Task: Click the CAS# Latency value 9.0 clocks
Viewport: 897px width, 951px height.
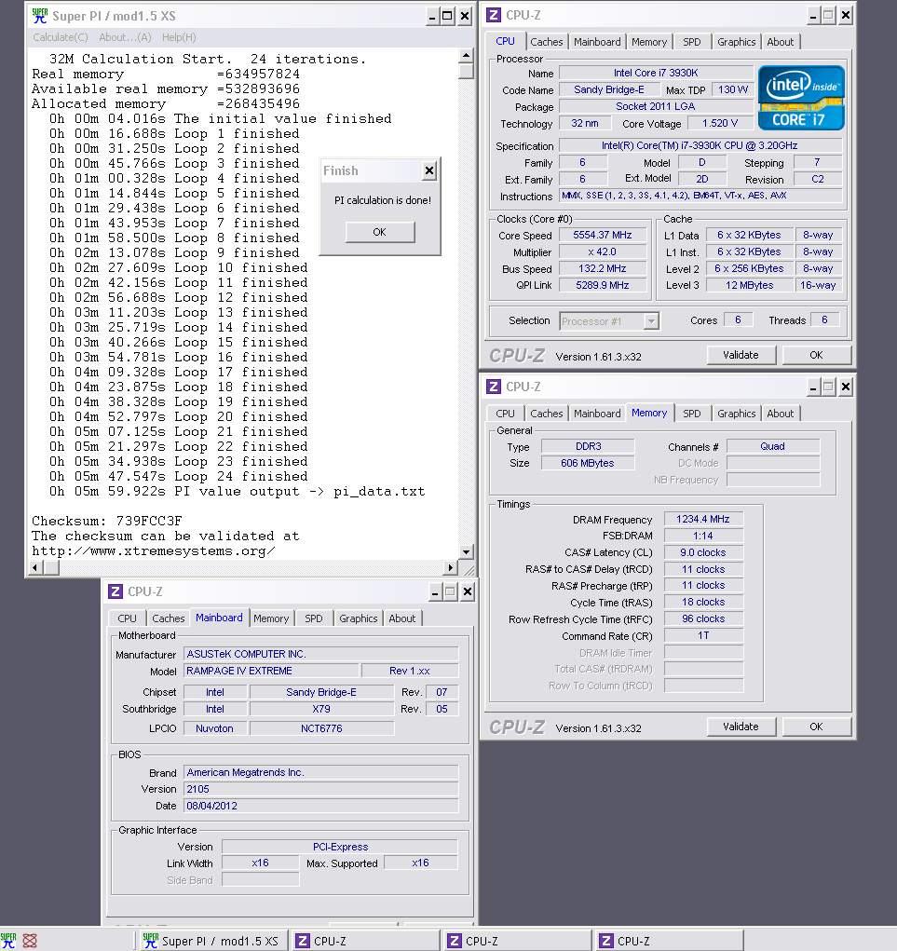Action: point(703,552)
